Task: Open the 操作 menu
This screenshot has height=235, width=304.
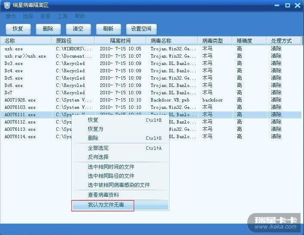Action: pos(11,16)
